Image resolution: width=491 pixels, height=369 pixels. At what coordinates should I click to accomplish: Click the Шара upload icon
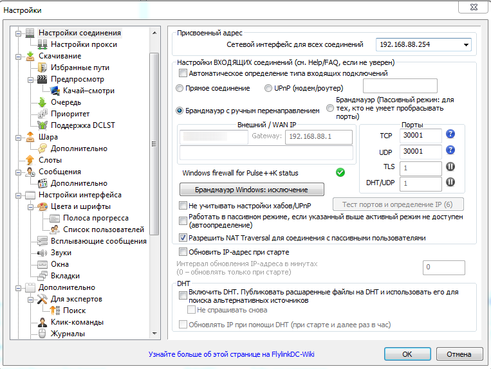(x=30, y=137)
